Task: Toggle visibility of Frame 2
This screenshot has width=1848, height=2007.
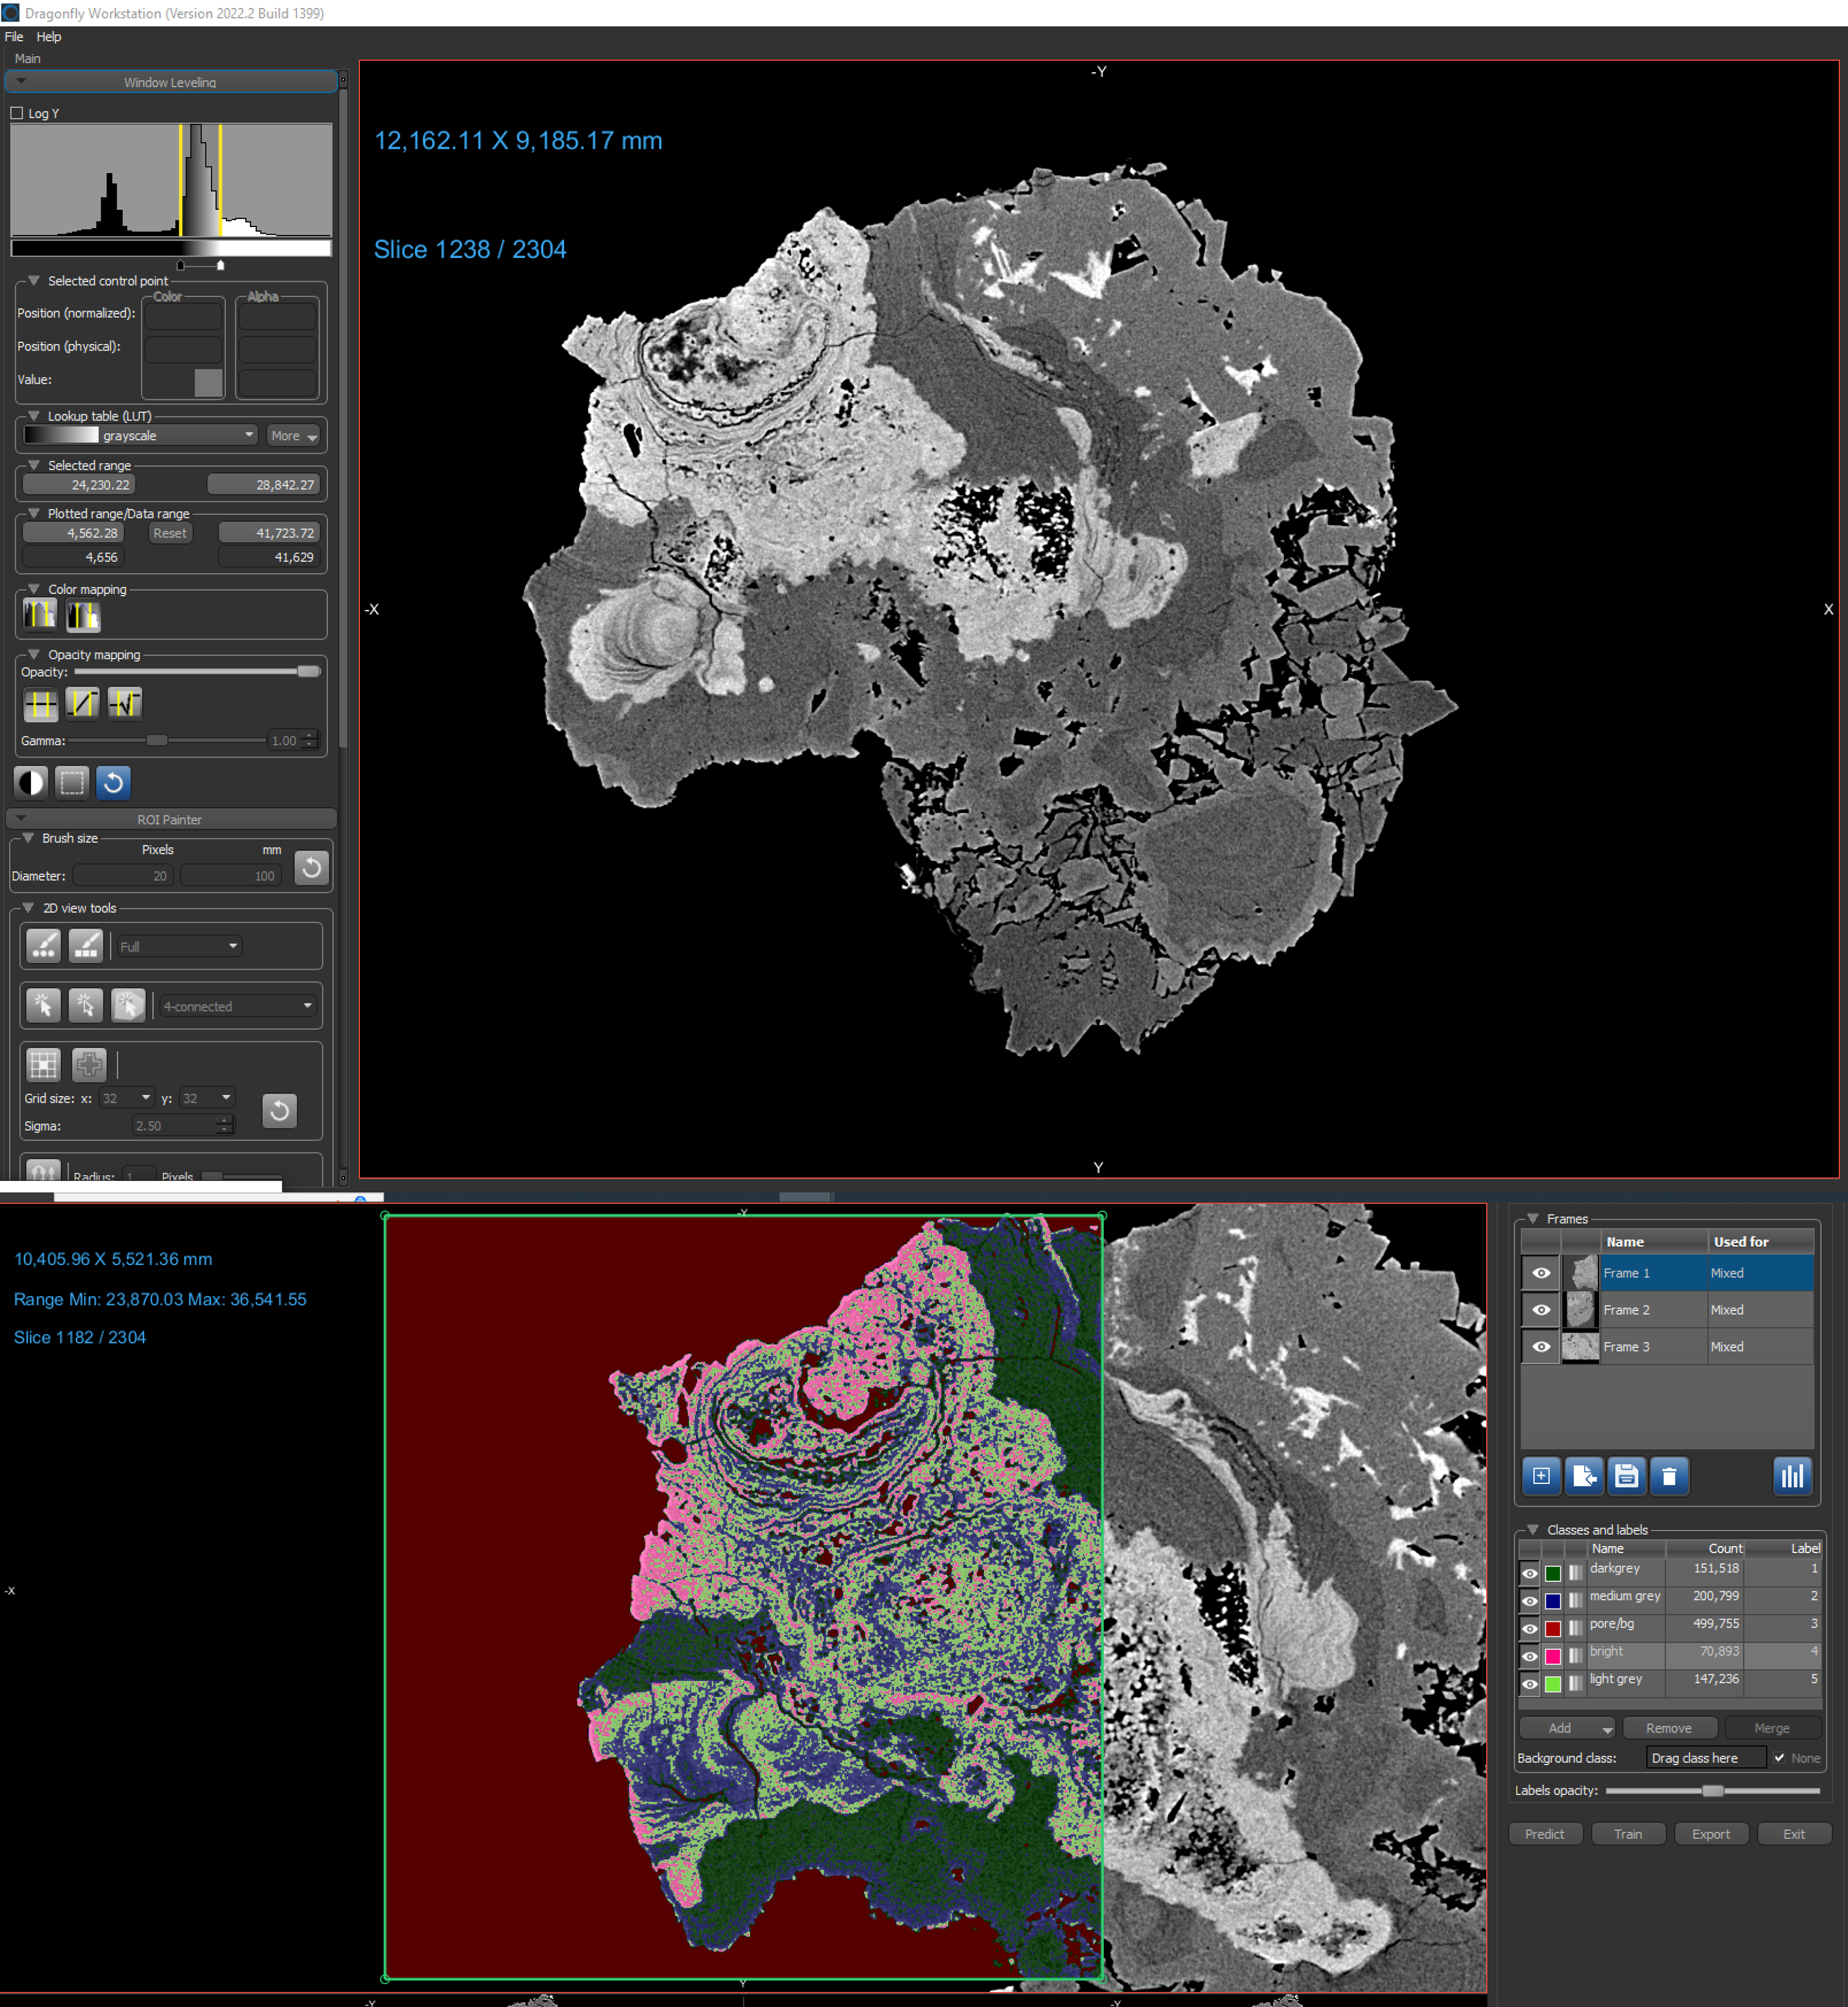Action: (1541, 1310)
